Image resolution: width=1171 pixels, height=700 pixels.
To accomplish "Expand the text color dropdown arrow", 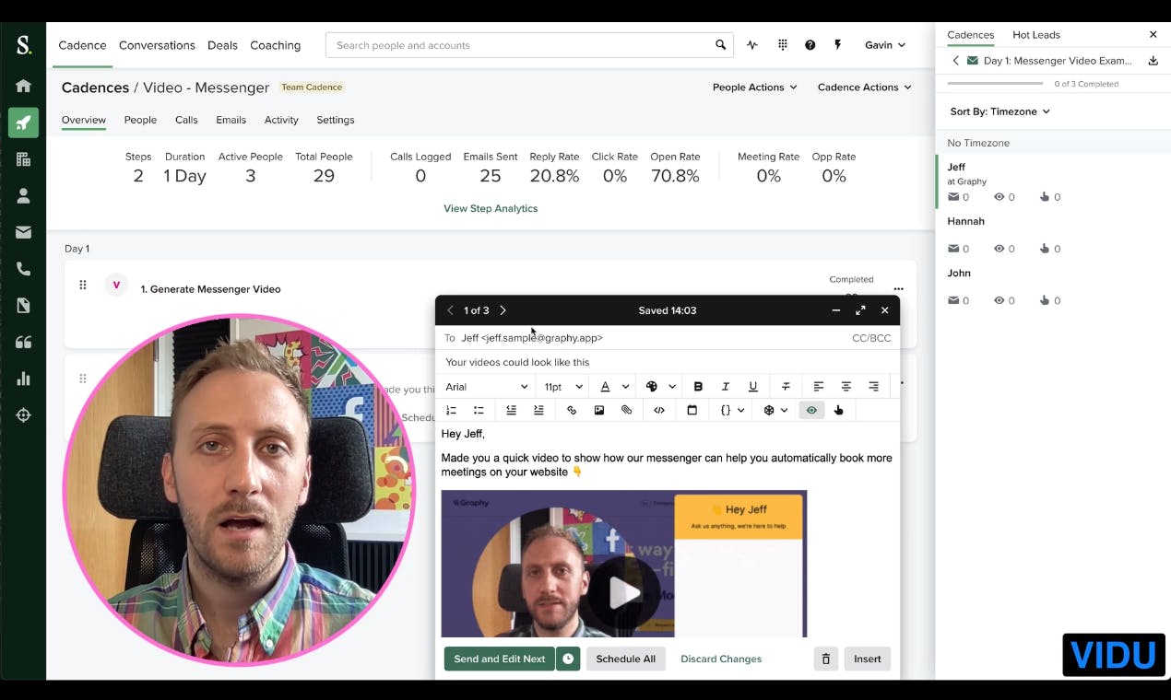I will (625, 387).
